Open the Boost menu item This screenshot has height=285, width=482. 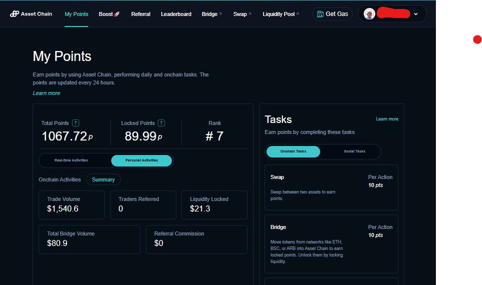coord(109,14)
